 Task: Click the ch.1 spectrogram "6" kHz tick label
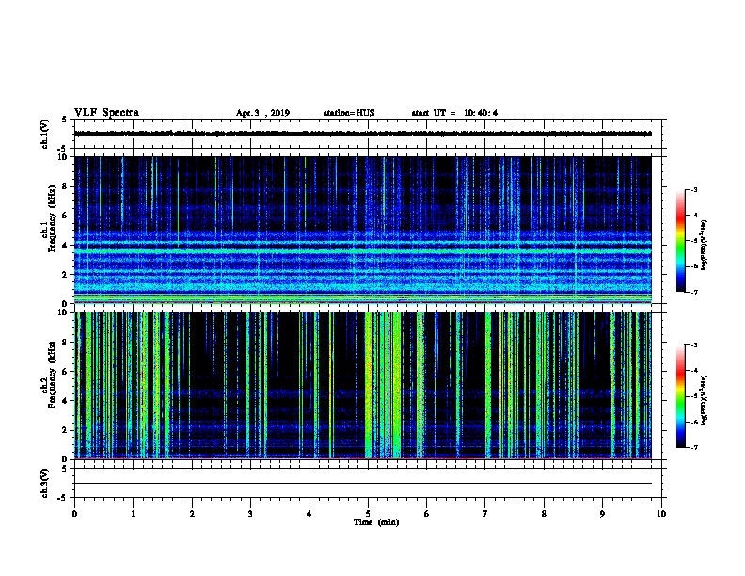(66, 216)
